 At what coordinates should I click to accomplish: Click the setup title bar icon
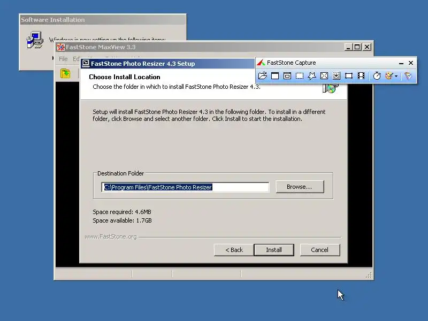pos(86,63)
